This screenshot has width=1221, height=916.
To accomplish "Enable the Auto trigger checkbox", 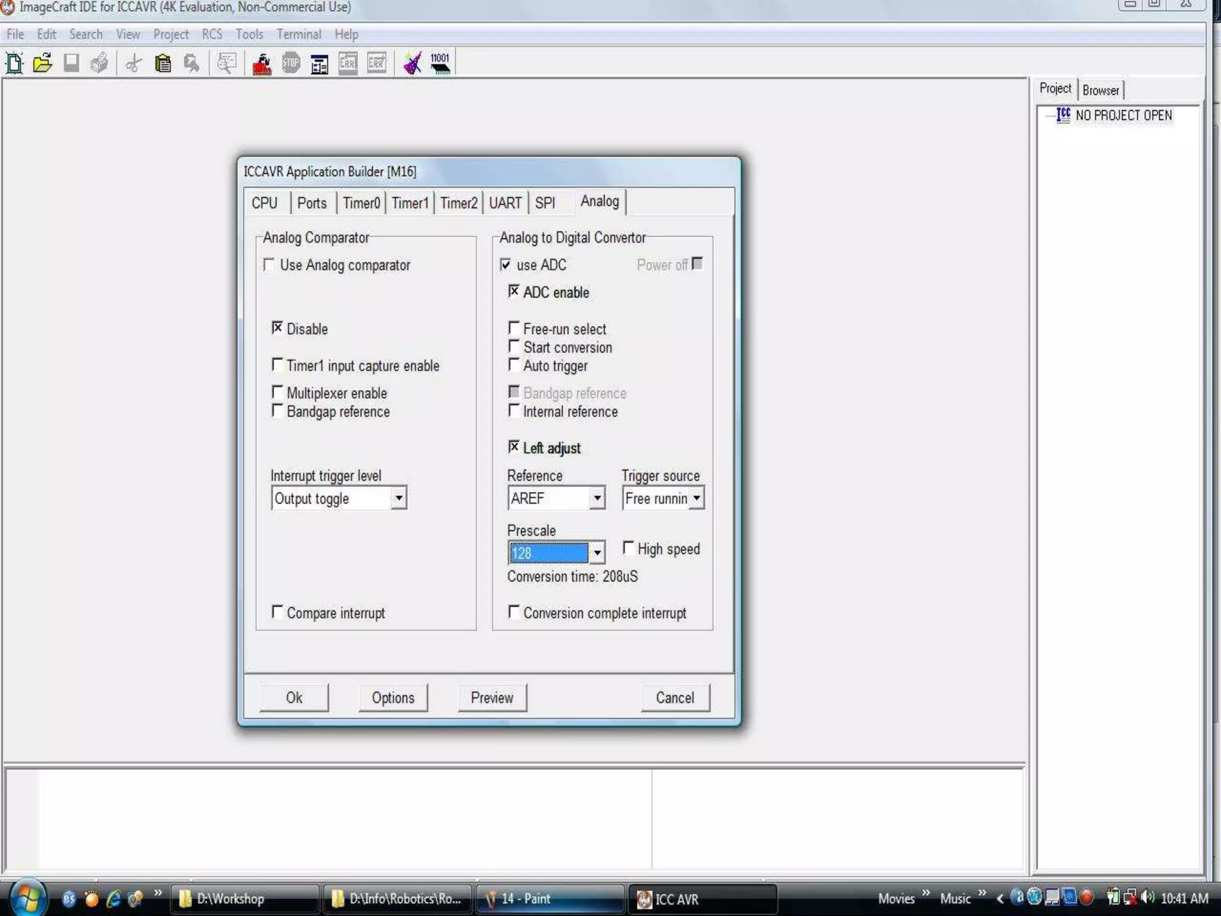I will (x=514, y=364).
